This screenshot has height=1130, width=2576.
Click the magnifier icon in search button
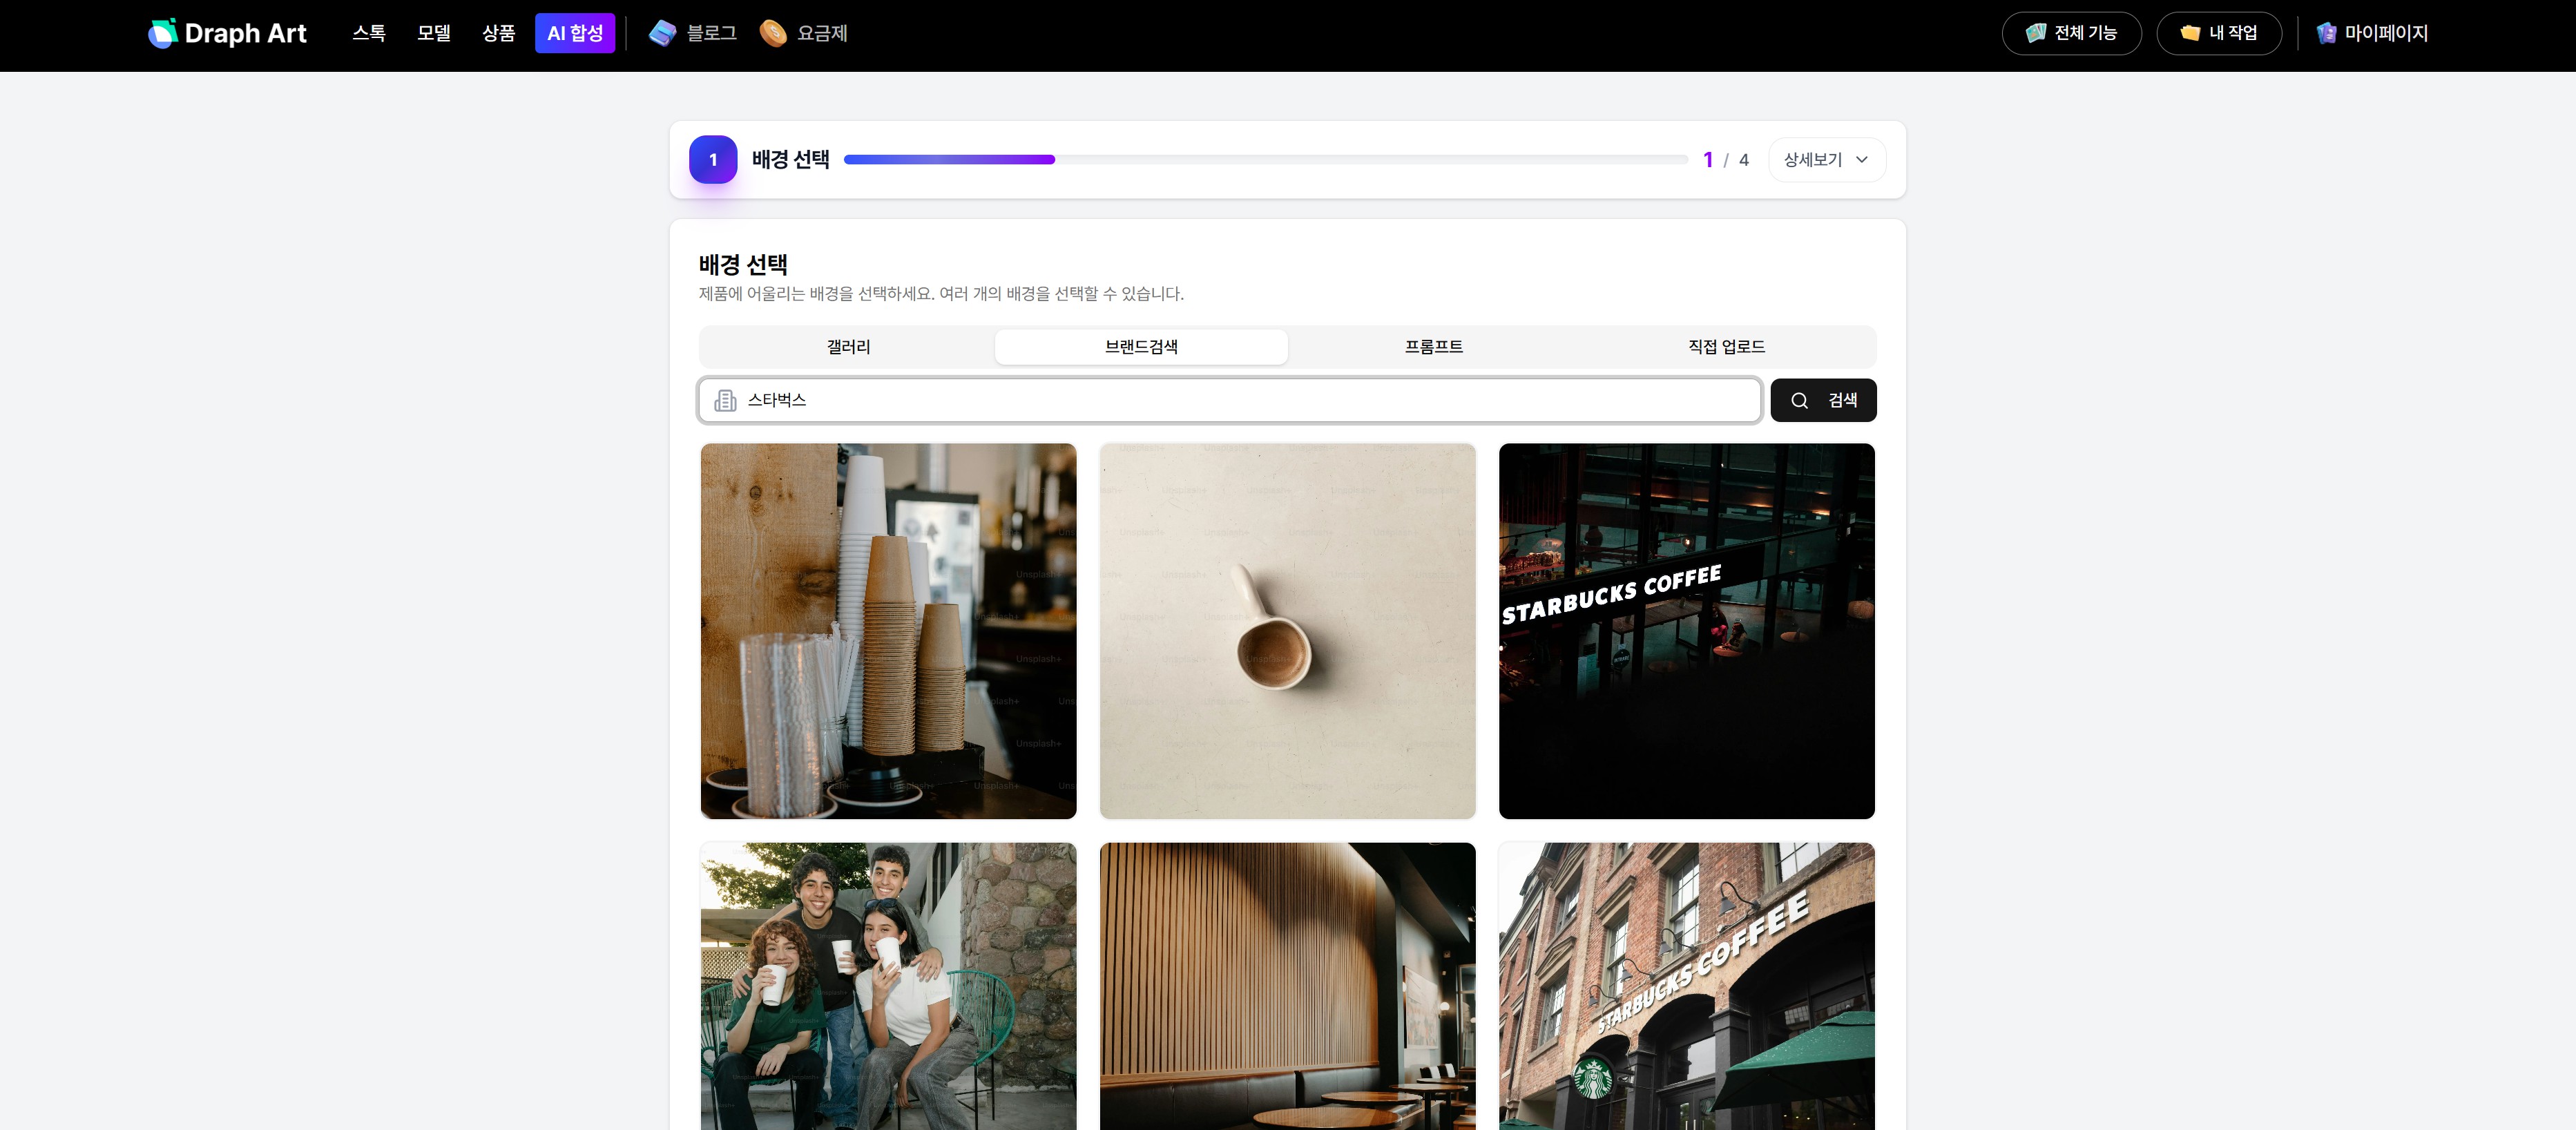(1799, 401)
